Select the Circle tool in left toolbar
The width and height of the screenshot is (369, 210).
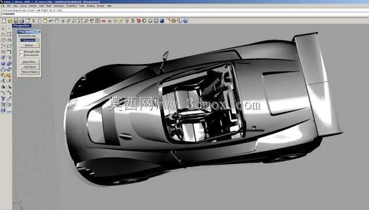[x=3, y=40]
